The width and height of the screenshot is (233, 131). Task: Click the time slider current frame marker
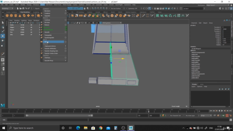pyautogui.click(x=149, y=111)
